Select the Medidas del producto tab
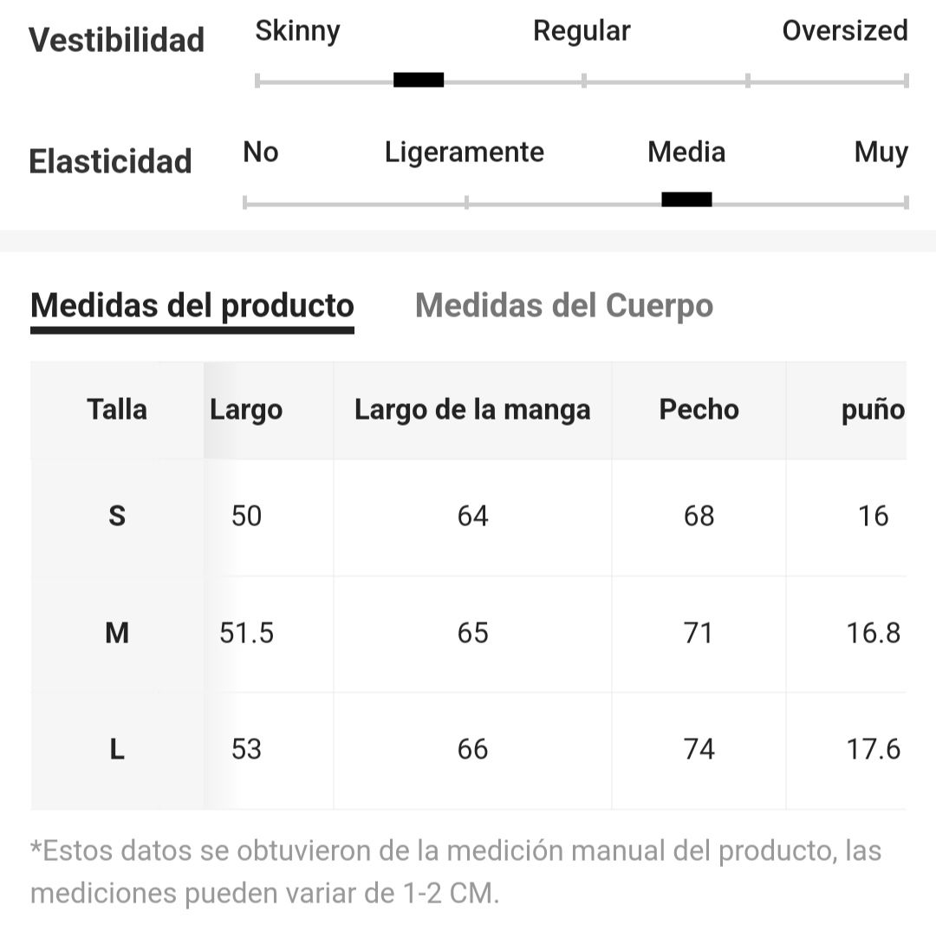936x925 pixels. pyautogui.click(x=192, y=306)
